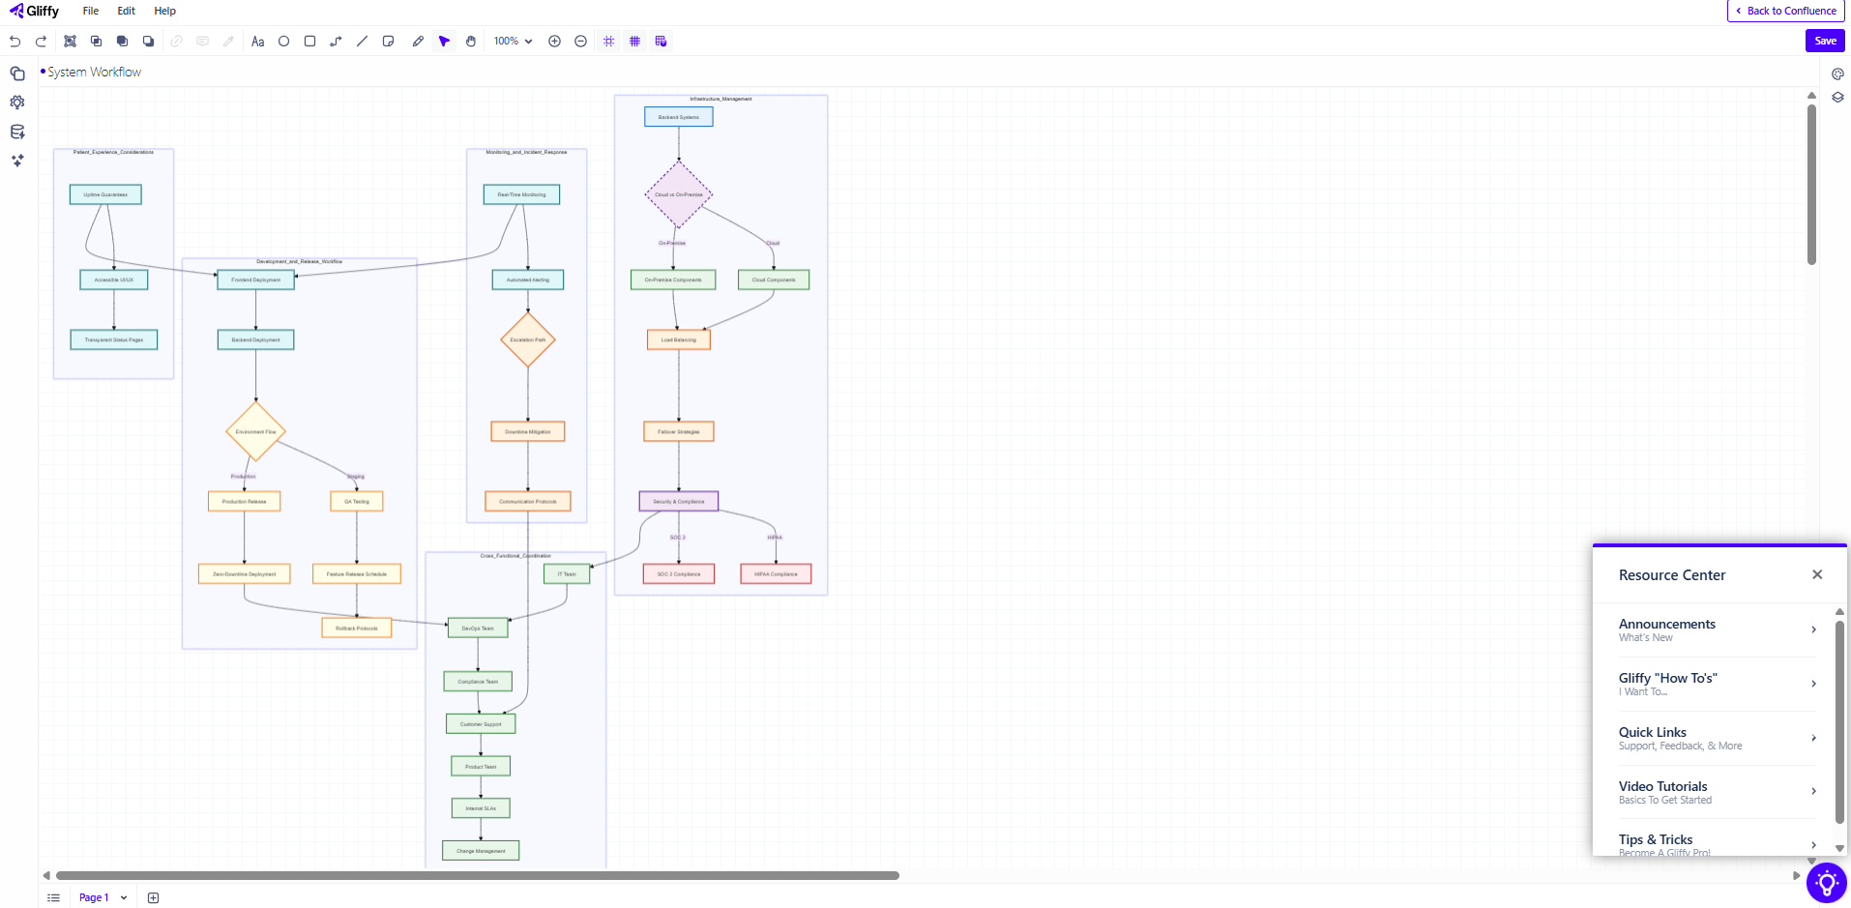Open diagram settings gear in sidebar
This screenshot has width=1851, height=908.
(17, 103)
